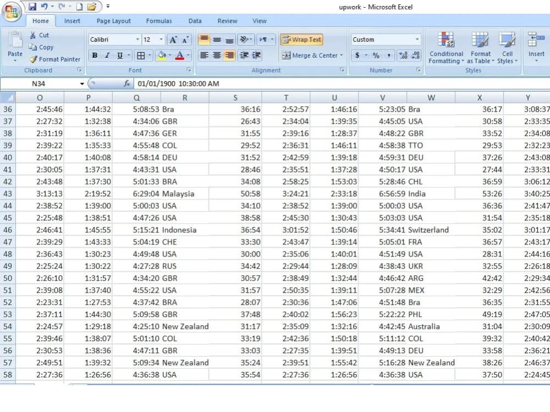The width and height of the screenshot is (550, 412).
Task: Toggle top vertical alignment
Action: click(x=204, y=40)
